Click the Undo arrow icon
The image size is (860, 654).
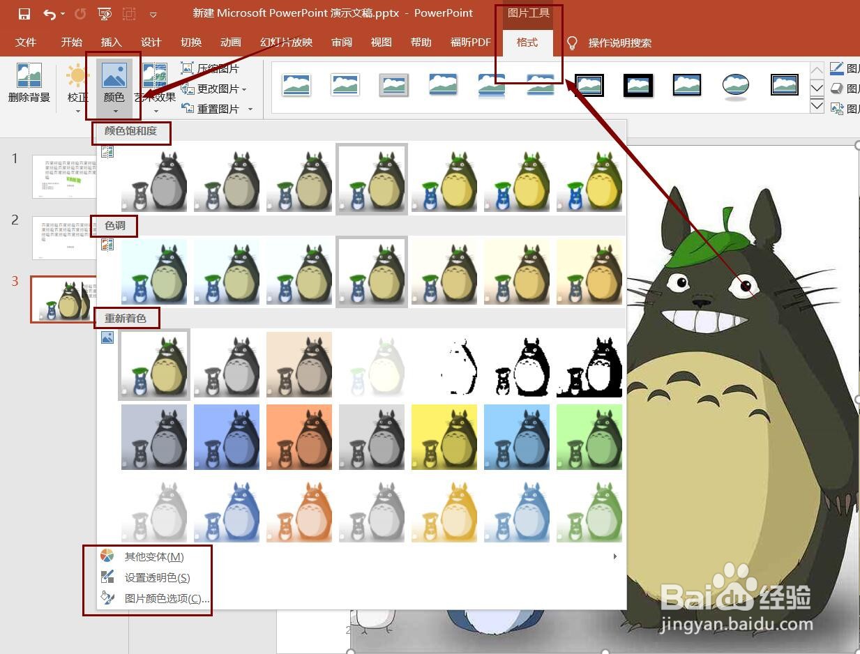(x=49, y=14)
